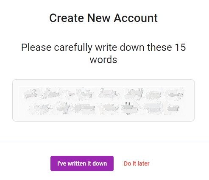Select the fourth blurred word in top row

point(86,94)
